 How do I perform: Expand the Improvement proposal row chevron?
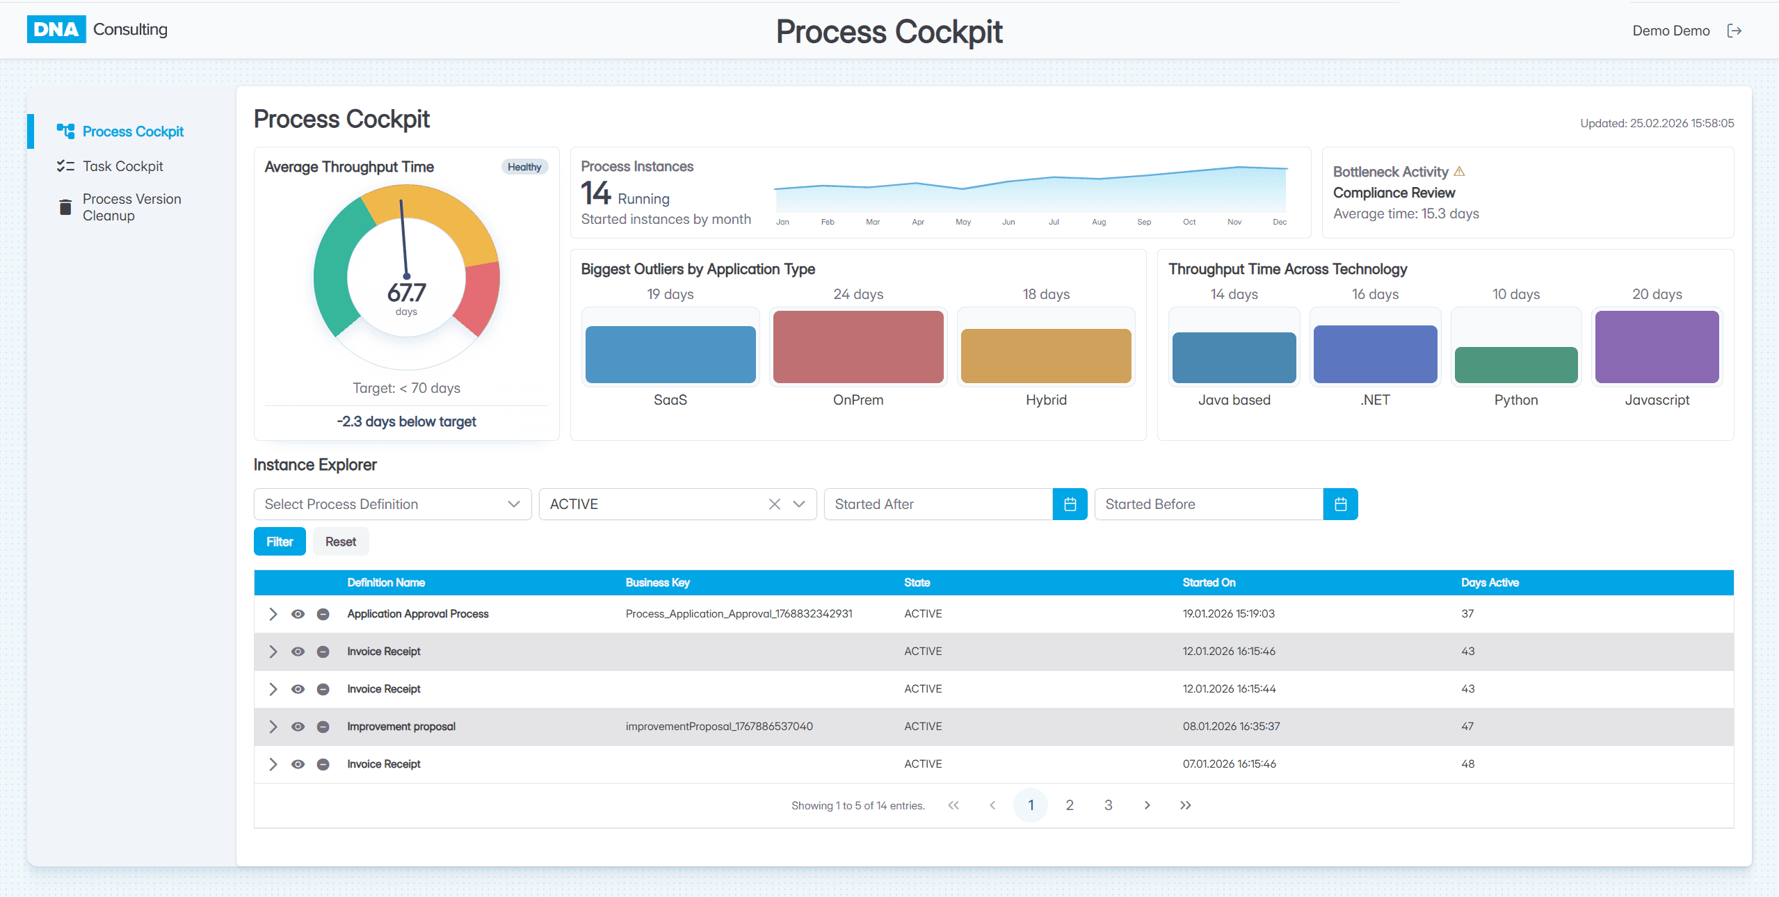point(273,727)
